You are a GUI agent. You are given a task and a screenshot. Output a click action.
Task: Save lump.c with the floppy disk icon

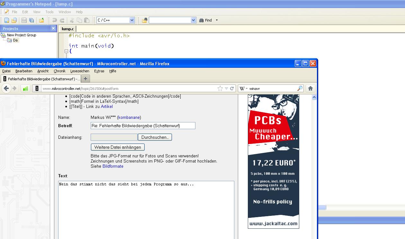coord(24,20)
